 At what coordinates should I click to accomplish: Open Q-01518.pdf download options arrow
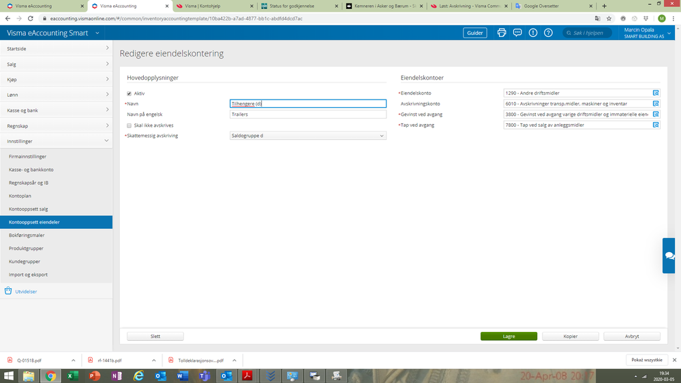[x=74, y=361]
